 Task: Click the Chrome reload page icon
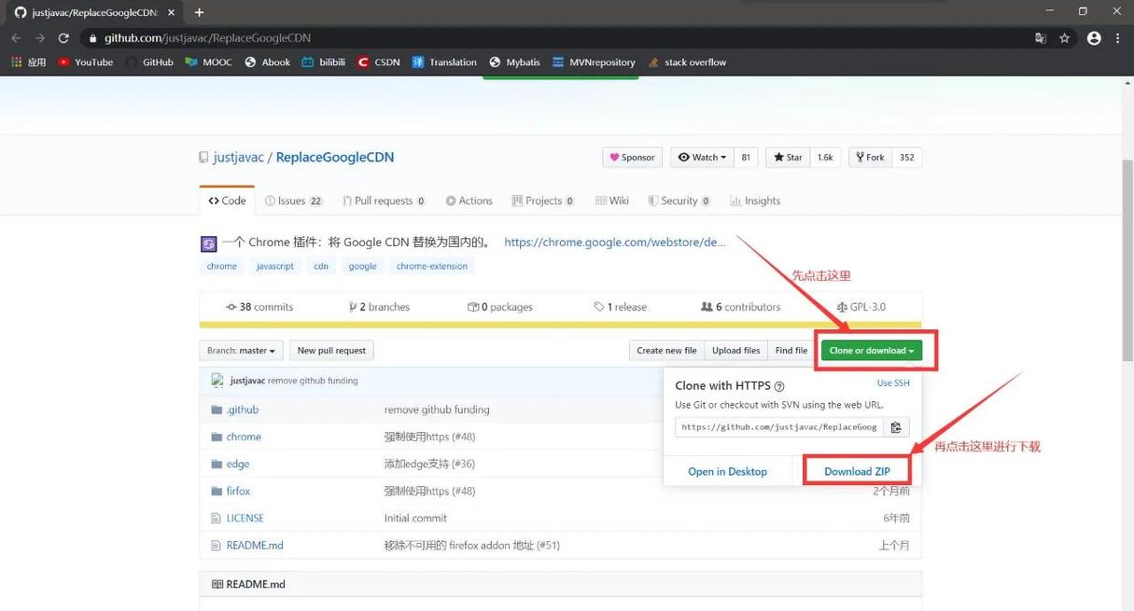(63, 38)
